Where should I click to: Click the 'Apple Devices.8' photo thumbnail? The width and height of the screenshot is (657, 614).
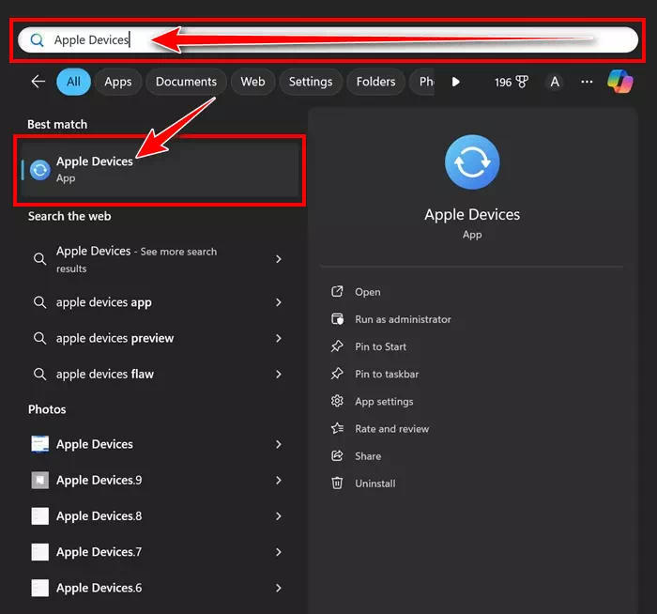click(40, 516)
